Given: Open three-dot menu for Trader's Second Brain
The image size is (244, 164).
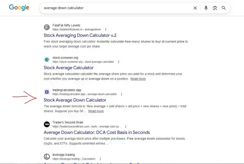Looking at the screenshot, I should tap(125, 127).
